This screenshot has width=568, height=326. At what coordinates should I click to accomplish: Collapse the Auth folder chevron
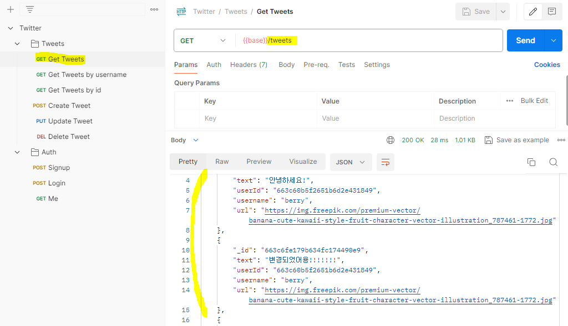click(17, 152)
